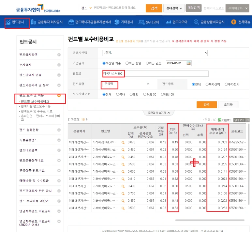252x232 pixels.
Task: Open the ISA 다모아 menu
Action: [x=149, y=22]
